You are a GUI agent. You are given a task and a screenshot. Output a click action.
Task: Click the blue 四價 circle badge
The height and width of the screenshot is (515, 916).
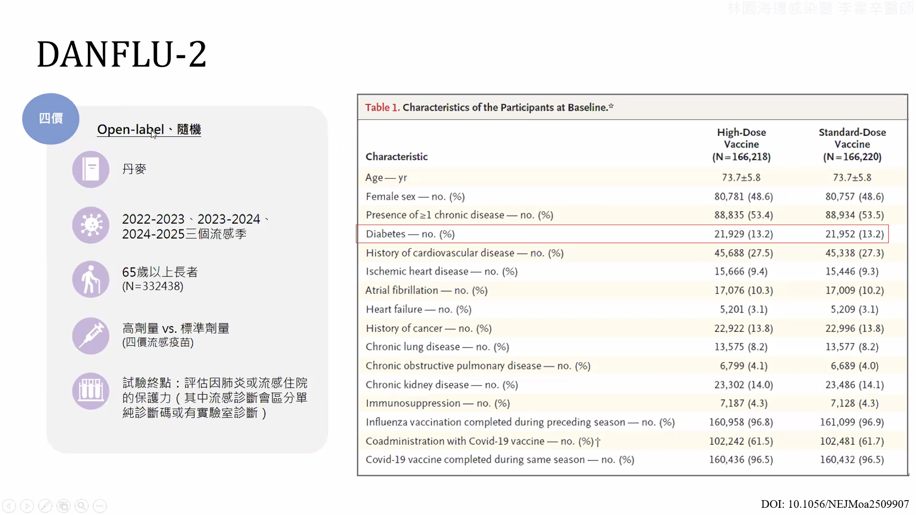click(51, 118)
